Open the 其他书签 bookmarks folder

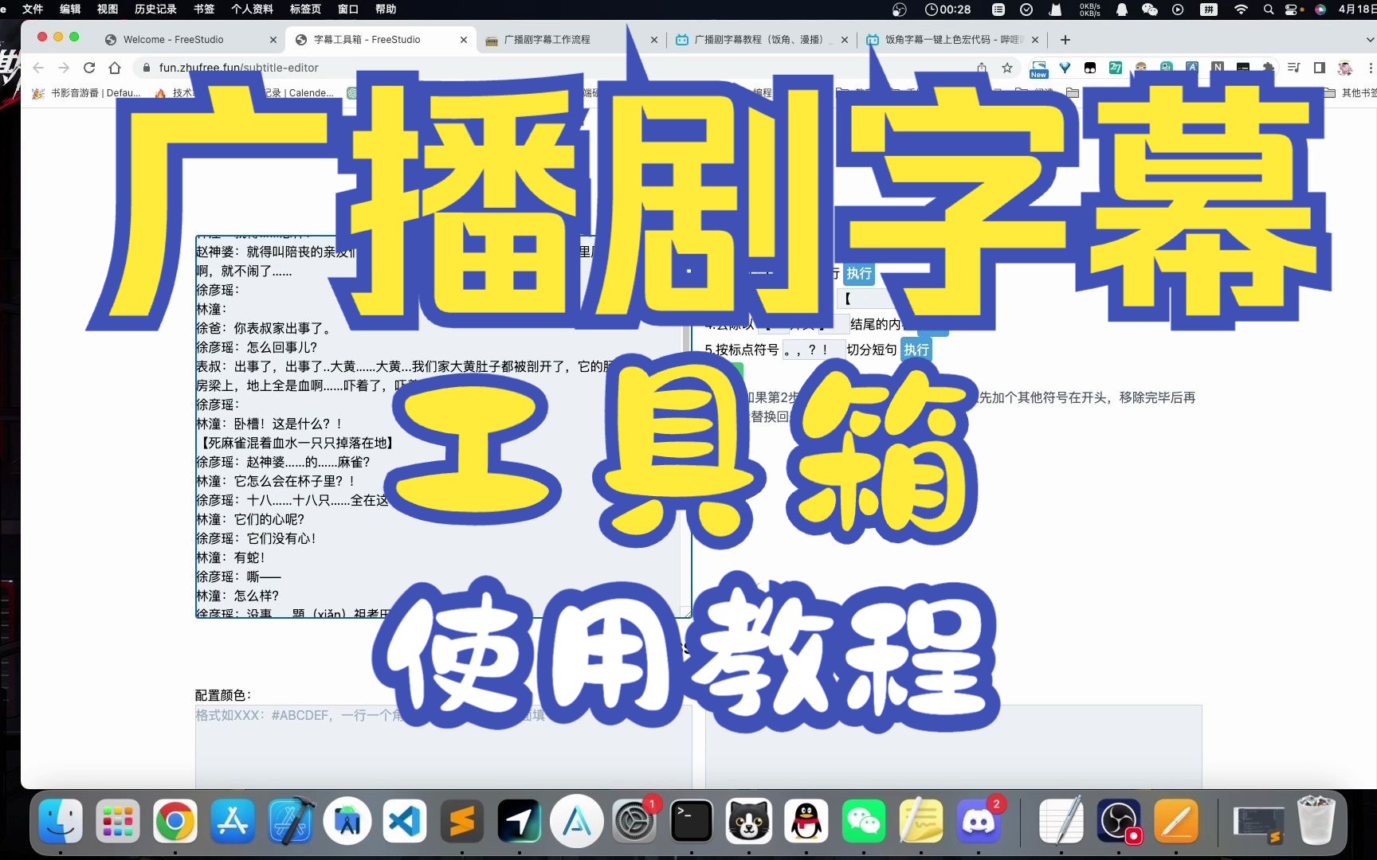click(x=1351, y=92)
